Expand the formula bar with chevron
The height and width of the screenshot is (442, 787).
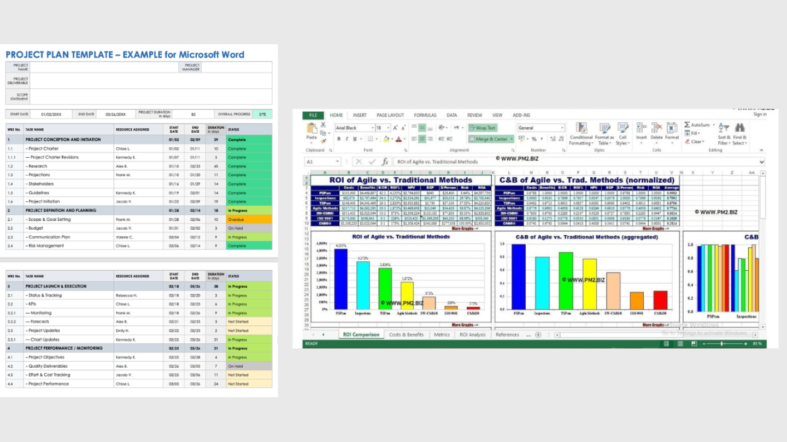coord(761,162)
